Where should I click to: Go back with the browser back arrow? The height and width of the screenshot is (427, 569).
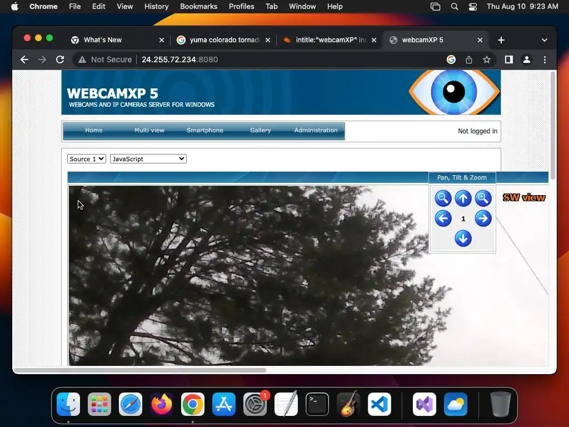pyautogui.click(x=24, y=59)
